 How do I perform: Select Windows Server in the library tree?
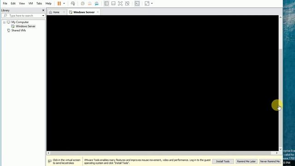click(25, 26)
